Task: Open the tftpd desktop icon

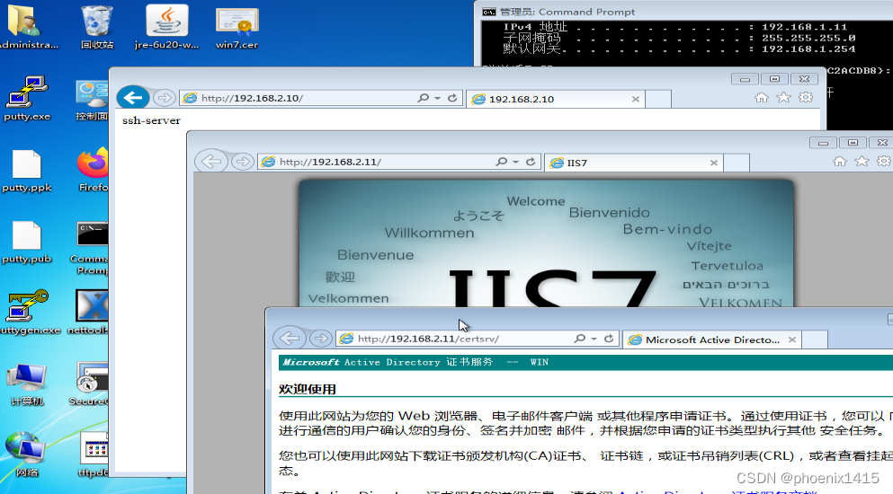Action: click(94, 454)
